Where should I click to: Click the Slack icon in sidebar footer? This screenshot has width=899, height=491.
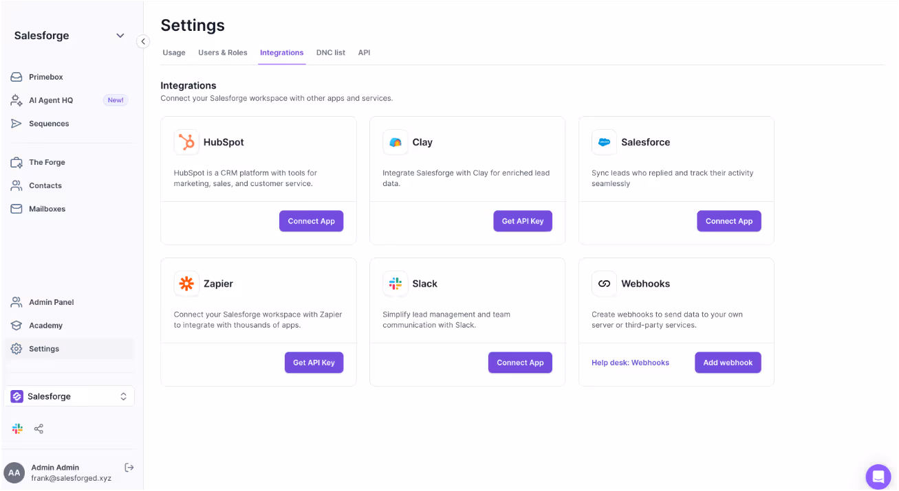(x=18, y=429)
